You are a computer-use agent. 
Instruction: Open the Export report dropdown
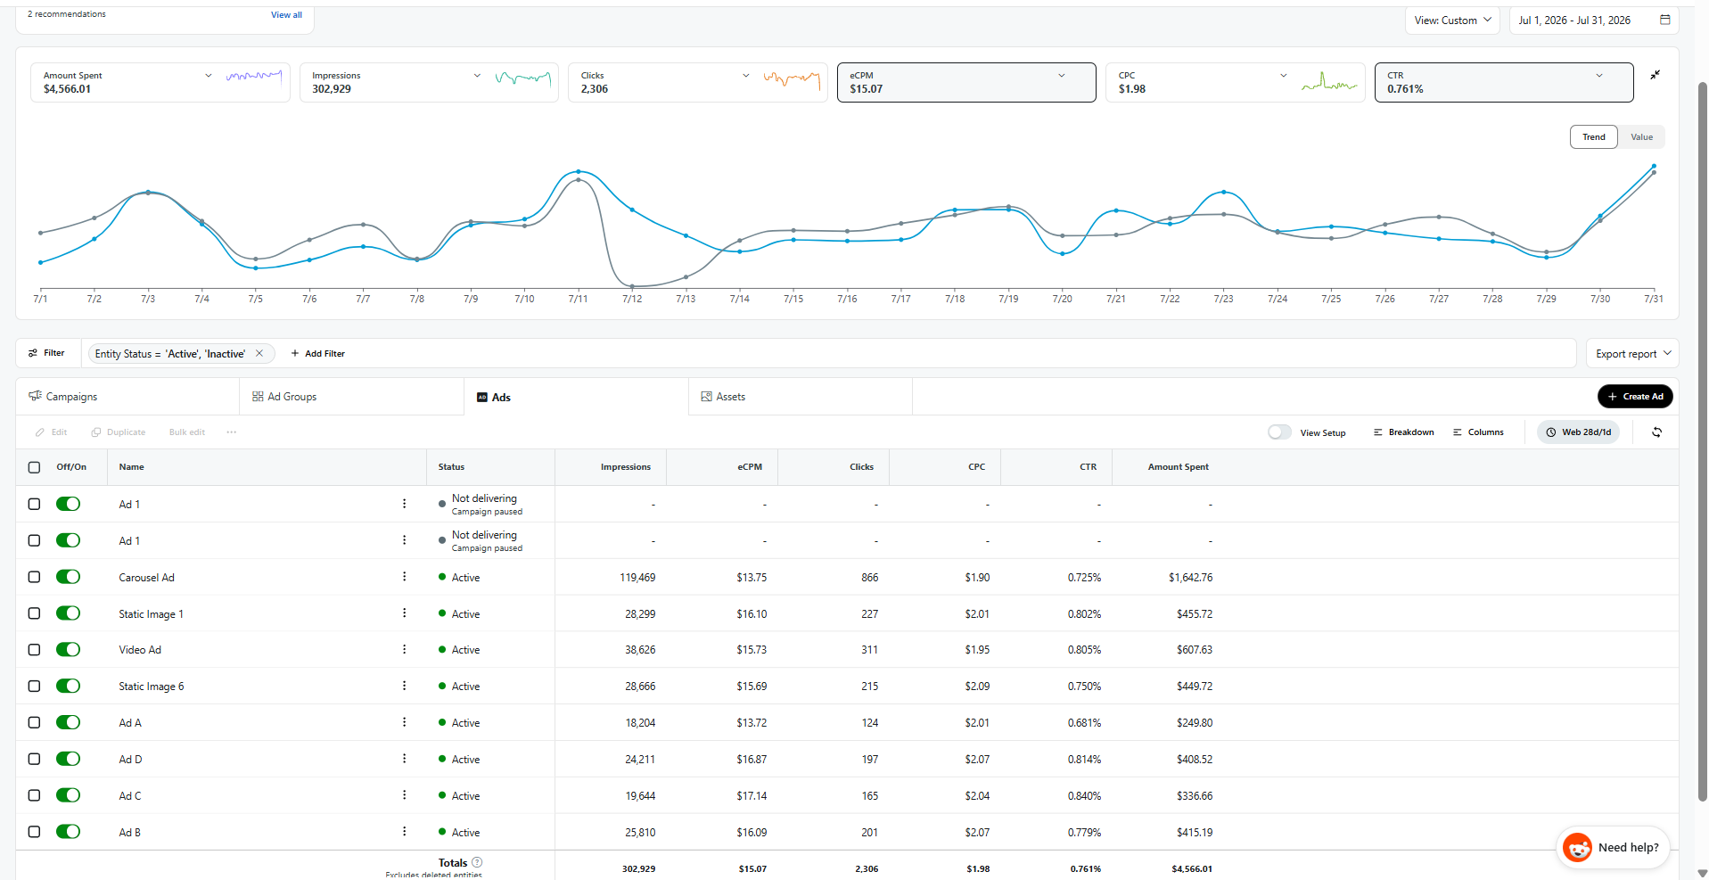coord(1632,353)
